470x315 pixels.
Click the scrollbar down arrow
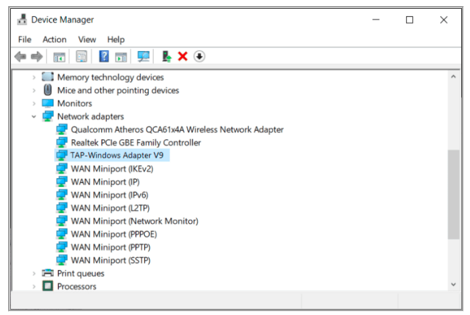(x=453, y=284)
